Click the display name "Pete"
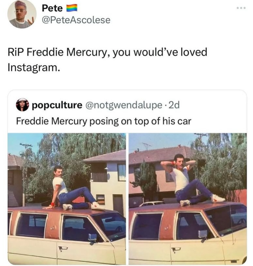 pos(52,8)
